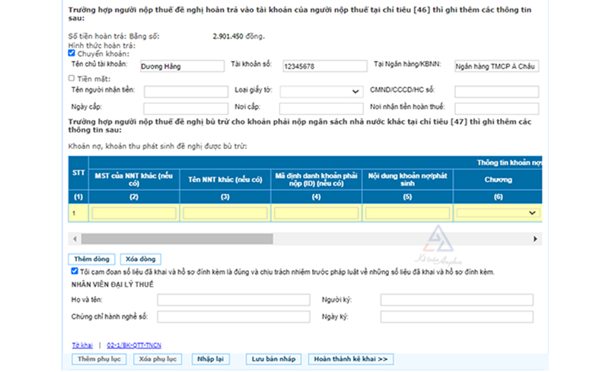Save draft with Lưu bản nháp
This screenshot has height=372, width=609.
click(x=273, y=358)
